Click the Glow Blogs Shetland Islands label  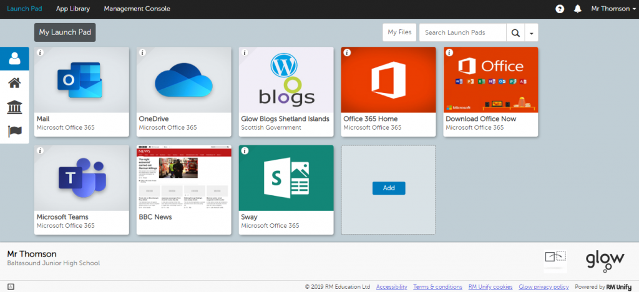[285, 119]
